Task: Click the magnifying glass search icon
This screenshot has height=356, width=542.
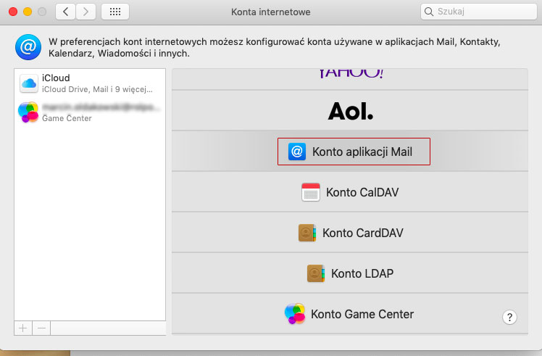Action: tap(429, 12)
